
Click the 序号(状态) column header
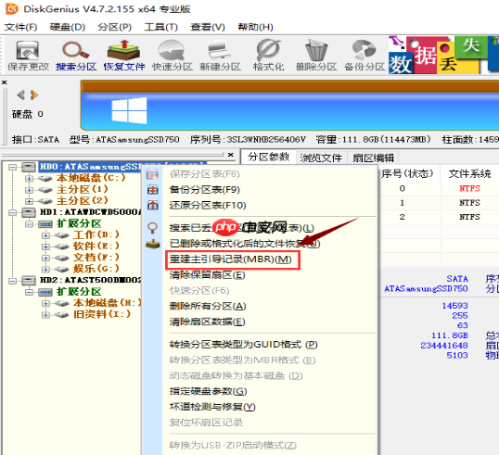[408, 173]
